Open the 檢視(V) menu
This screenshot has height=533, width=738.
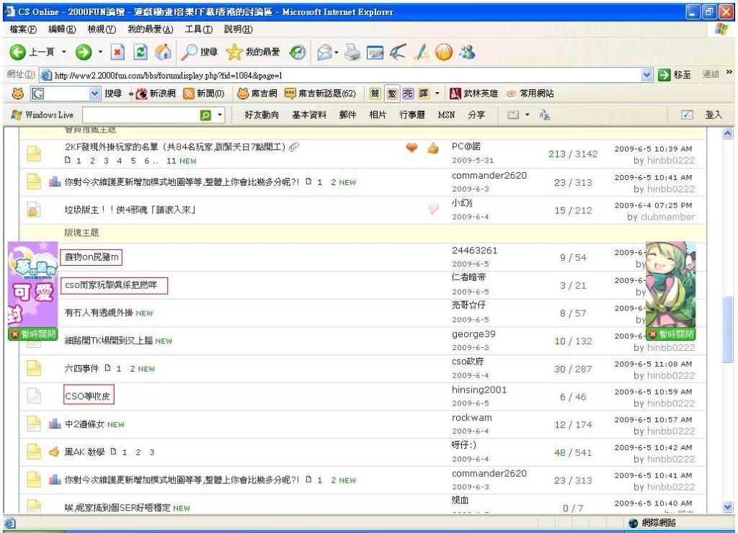101,29
